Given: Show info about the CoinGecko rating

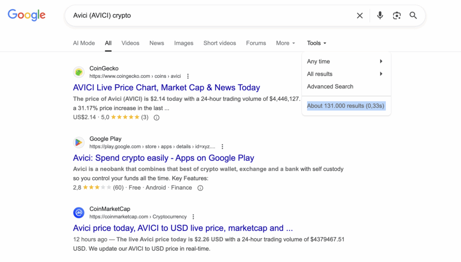Looking at the screenshot, I should (157, 118).
